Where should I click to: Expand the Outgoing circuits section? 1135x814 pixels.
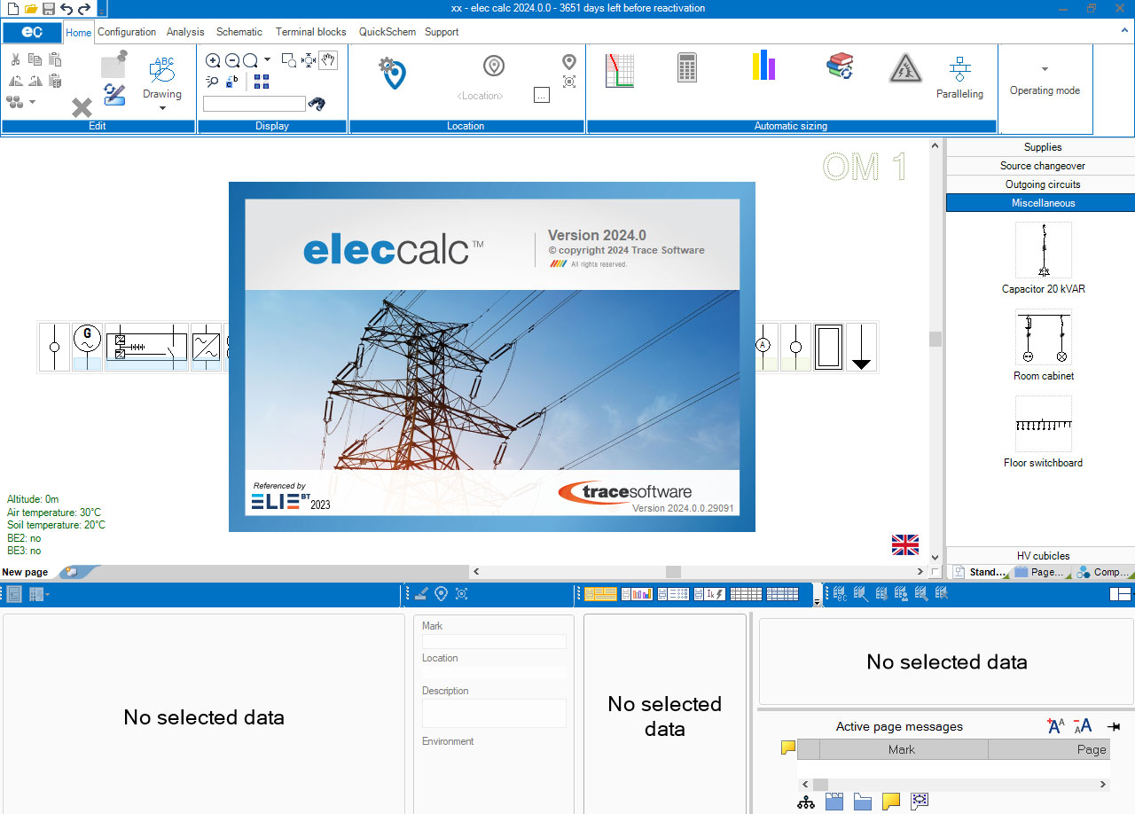(x=1041, y=184)
